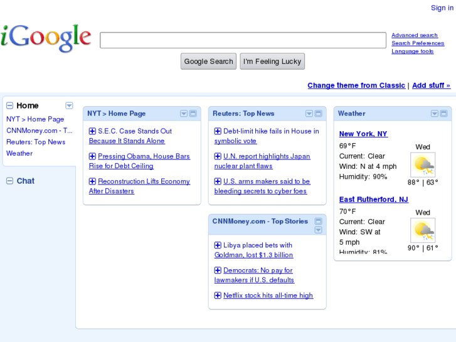This screenshot has width=456, height=342.
Task: Open Reconstruction Lifts Economy After Disasters headline
Action: (x=140, y=186)
